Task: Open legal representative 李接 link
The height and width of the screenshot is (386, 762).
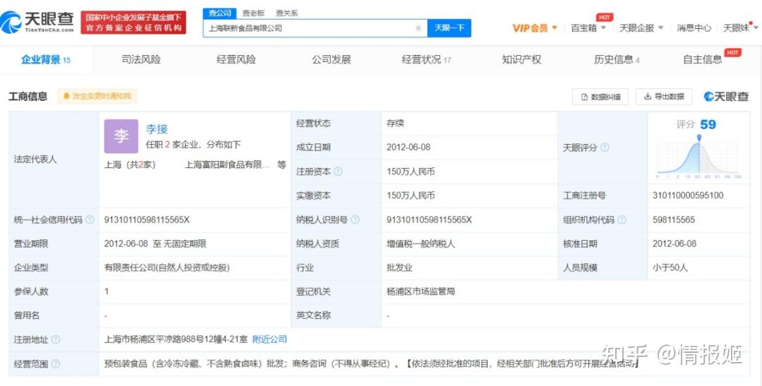Action: click(x=157, y=129)
